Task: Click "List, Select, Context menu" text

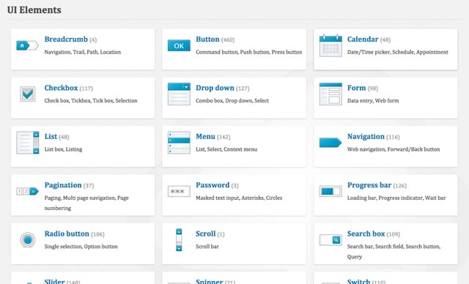Action: point(226,149)
